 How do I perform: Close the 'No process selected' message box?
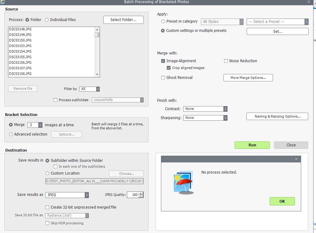(296, 159)
